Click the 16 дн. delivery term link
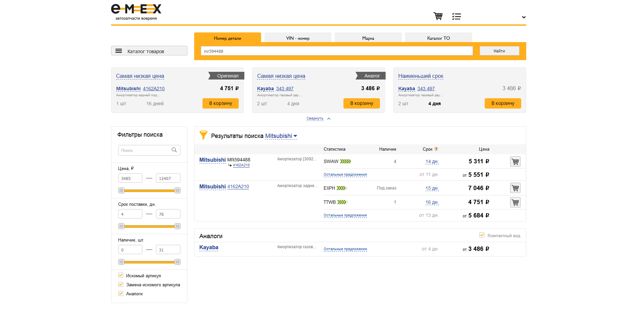 click(432, 202)
